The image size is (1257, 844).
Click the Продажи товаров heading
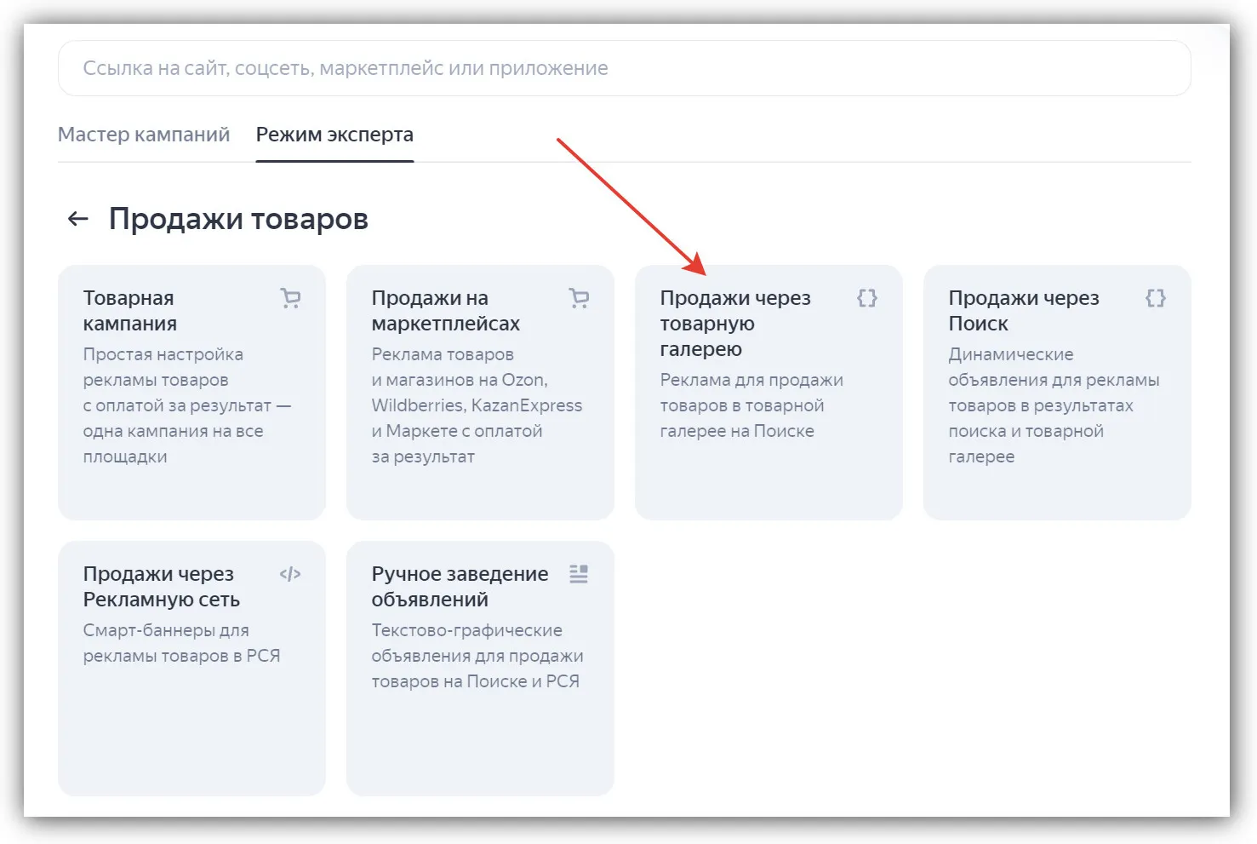point(238,219)
